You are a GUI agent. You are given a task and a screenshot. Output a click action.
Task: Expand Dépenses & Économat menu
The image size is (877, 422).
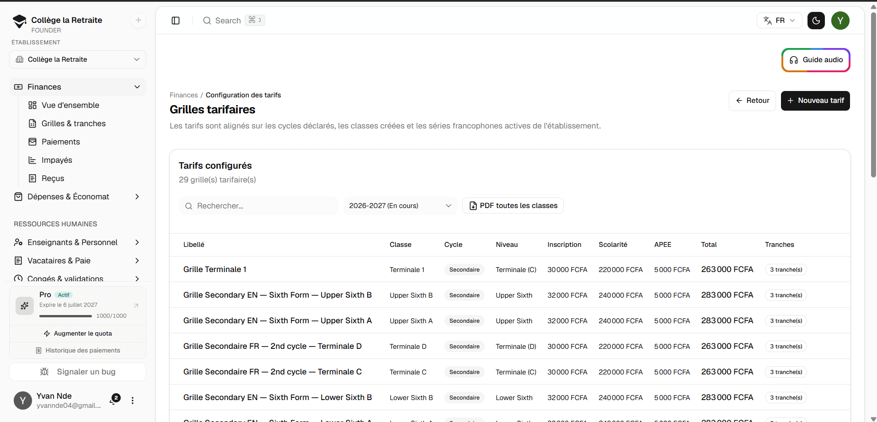(78, 197)
